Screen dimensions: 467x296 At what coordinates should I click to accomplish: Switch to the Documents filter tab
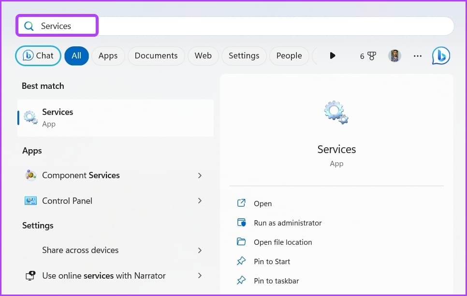pyautogui.click(x=156, y=56)
